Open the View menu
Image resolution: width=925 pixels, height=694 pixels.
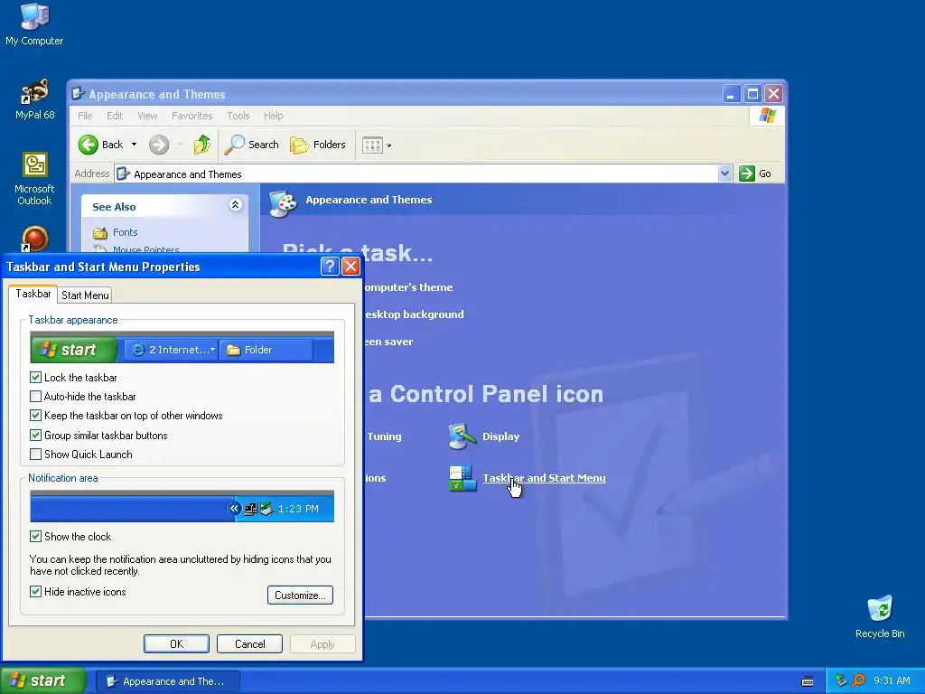point(147,116)
